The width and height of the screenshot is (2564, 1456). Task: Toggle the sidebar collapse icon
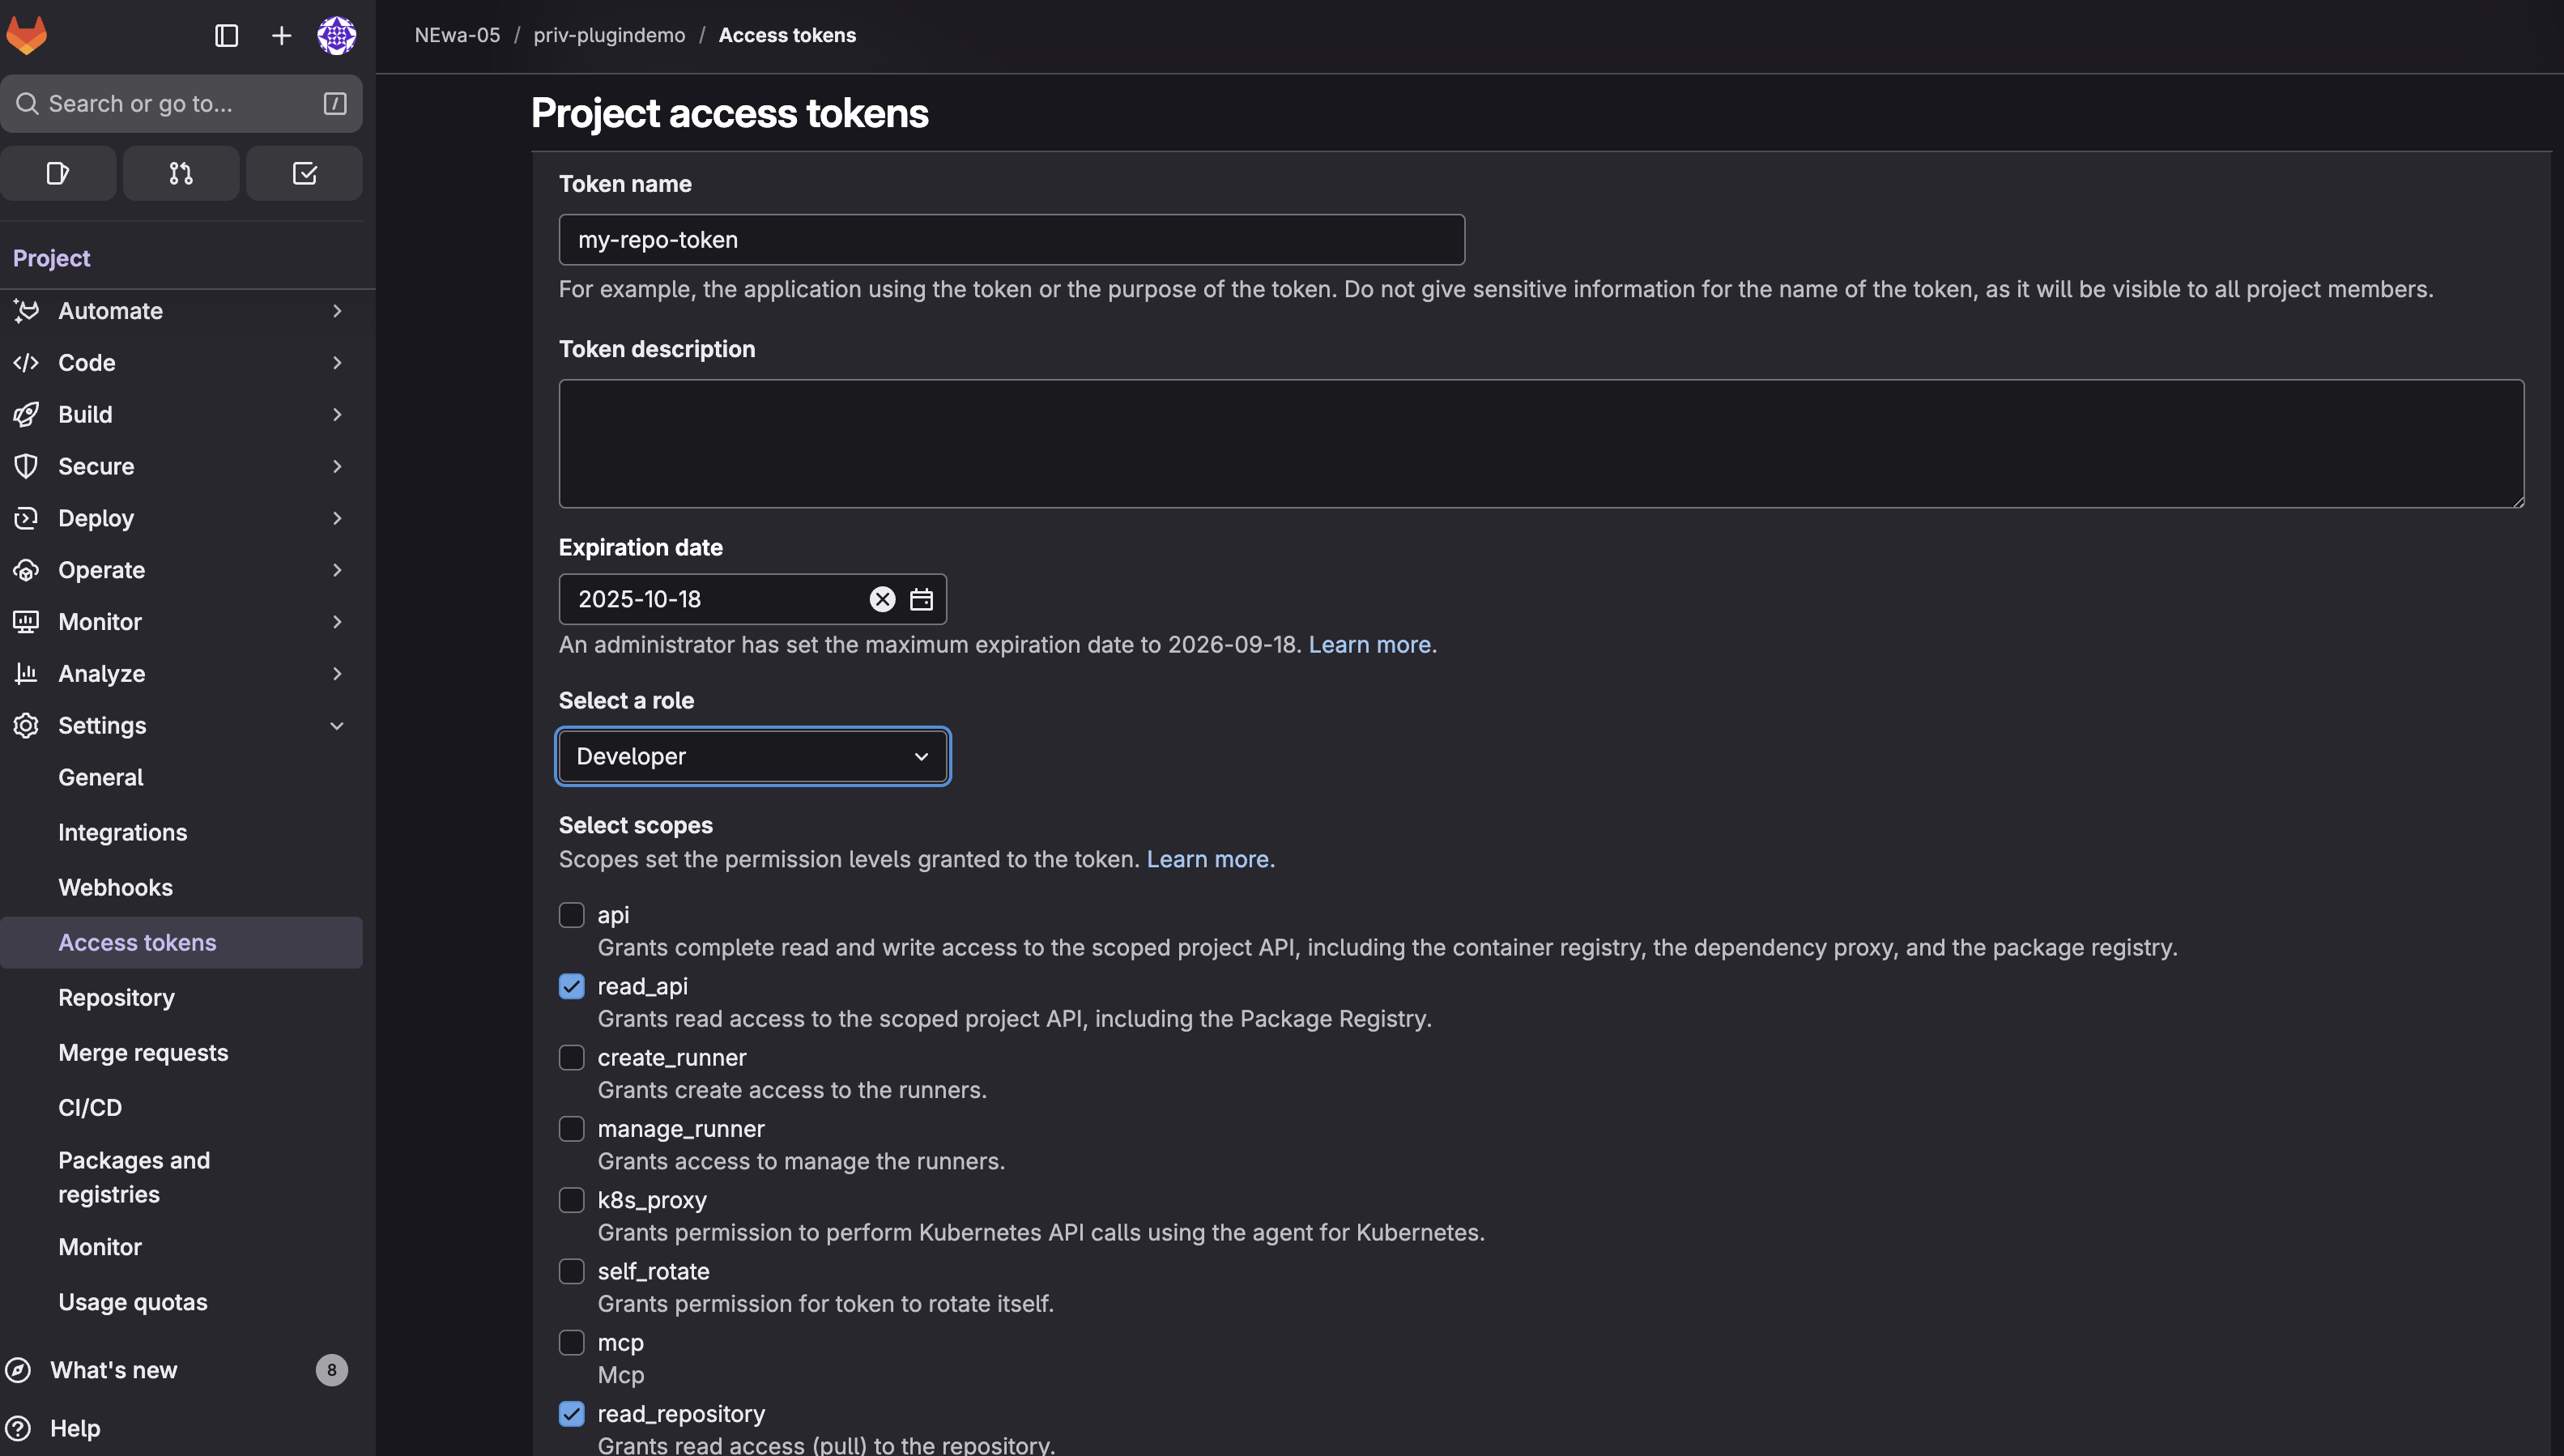(227, 36)
